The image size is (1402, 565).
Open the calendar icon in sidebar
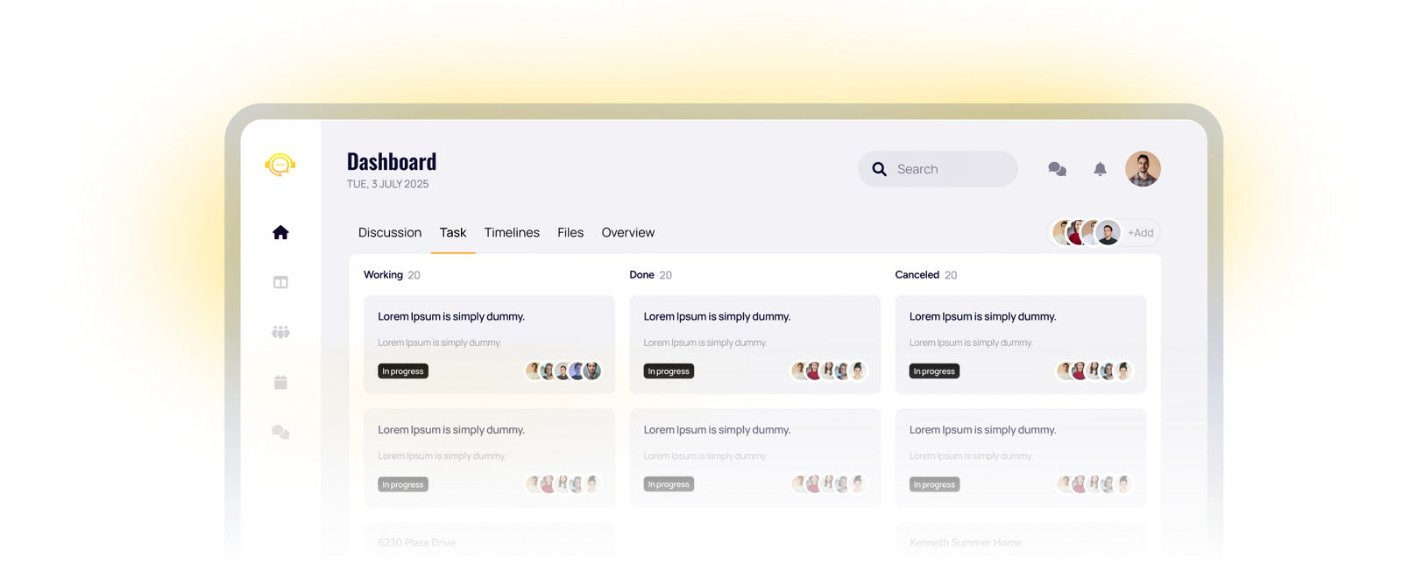click(x=280, y=382)
